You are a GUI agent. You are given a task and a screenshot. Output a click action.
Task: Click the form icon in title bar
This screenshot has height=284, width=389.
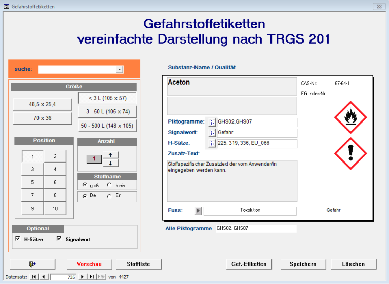click(x=7, y=6)
